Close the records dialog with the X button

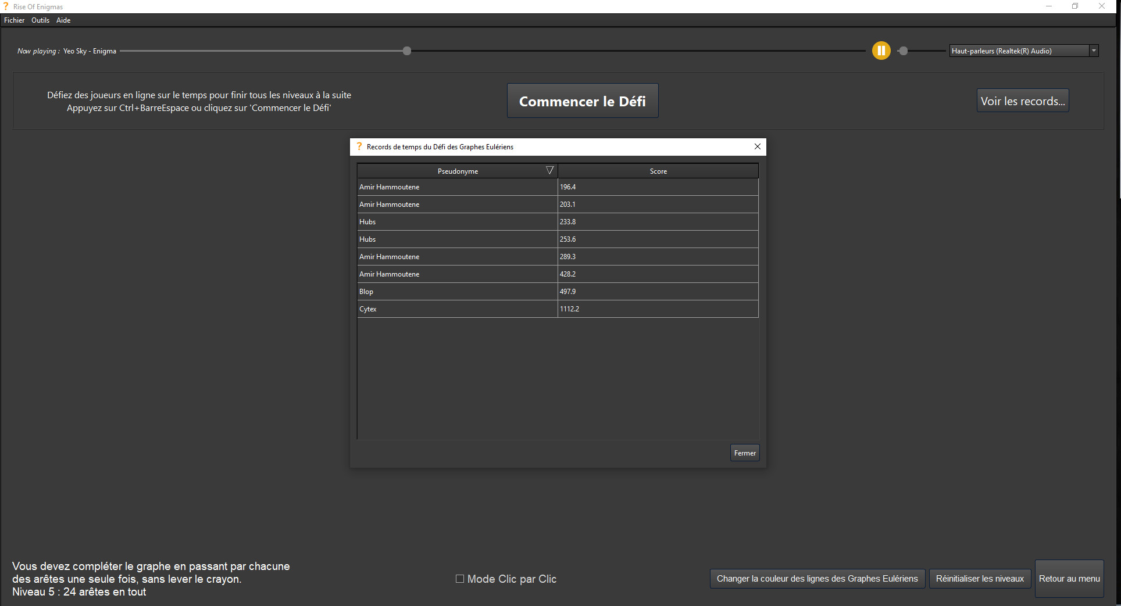[x=757, y=147]
